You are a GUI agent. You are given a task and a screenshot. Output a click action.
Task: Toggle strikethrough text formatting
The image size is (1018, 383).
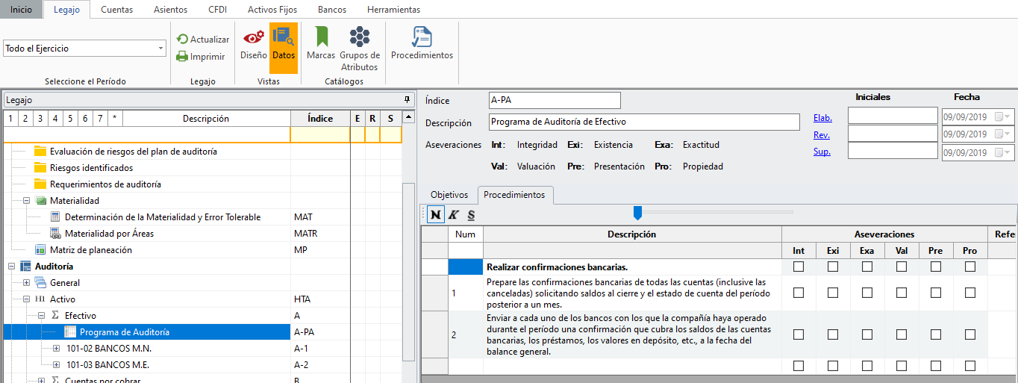pos(471,215)
